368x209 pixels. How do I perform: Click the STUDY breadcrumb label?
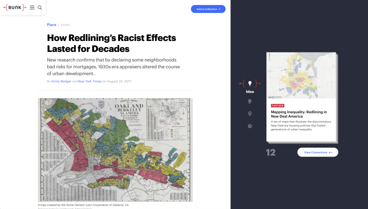(x=65, y=25)
